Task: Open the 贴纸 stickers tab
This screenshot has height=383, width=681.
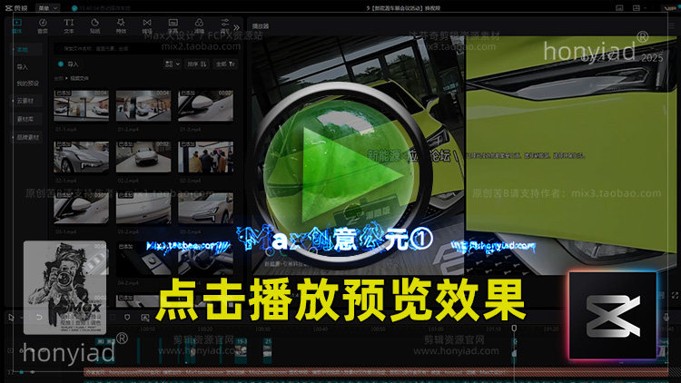Action: click(x=94, y=26)
